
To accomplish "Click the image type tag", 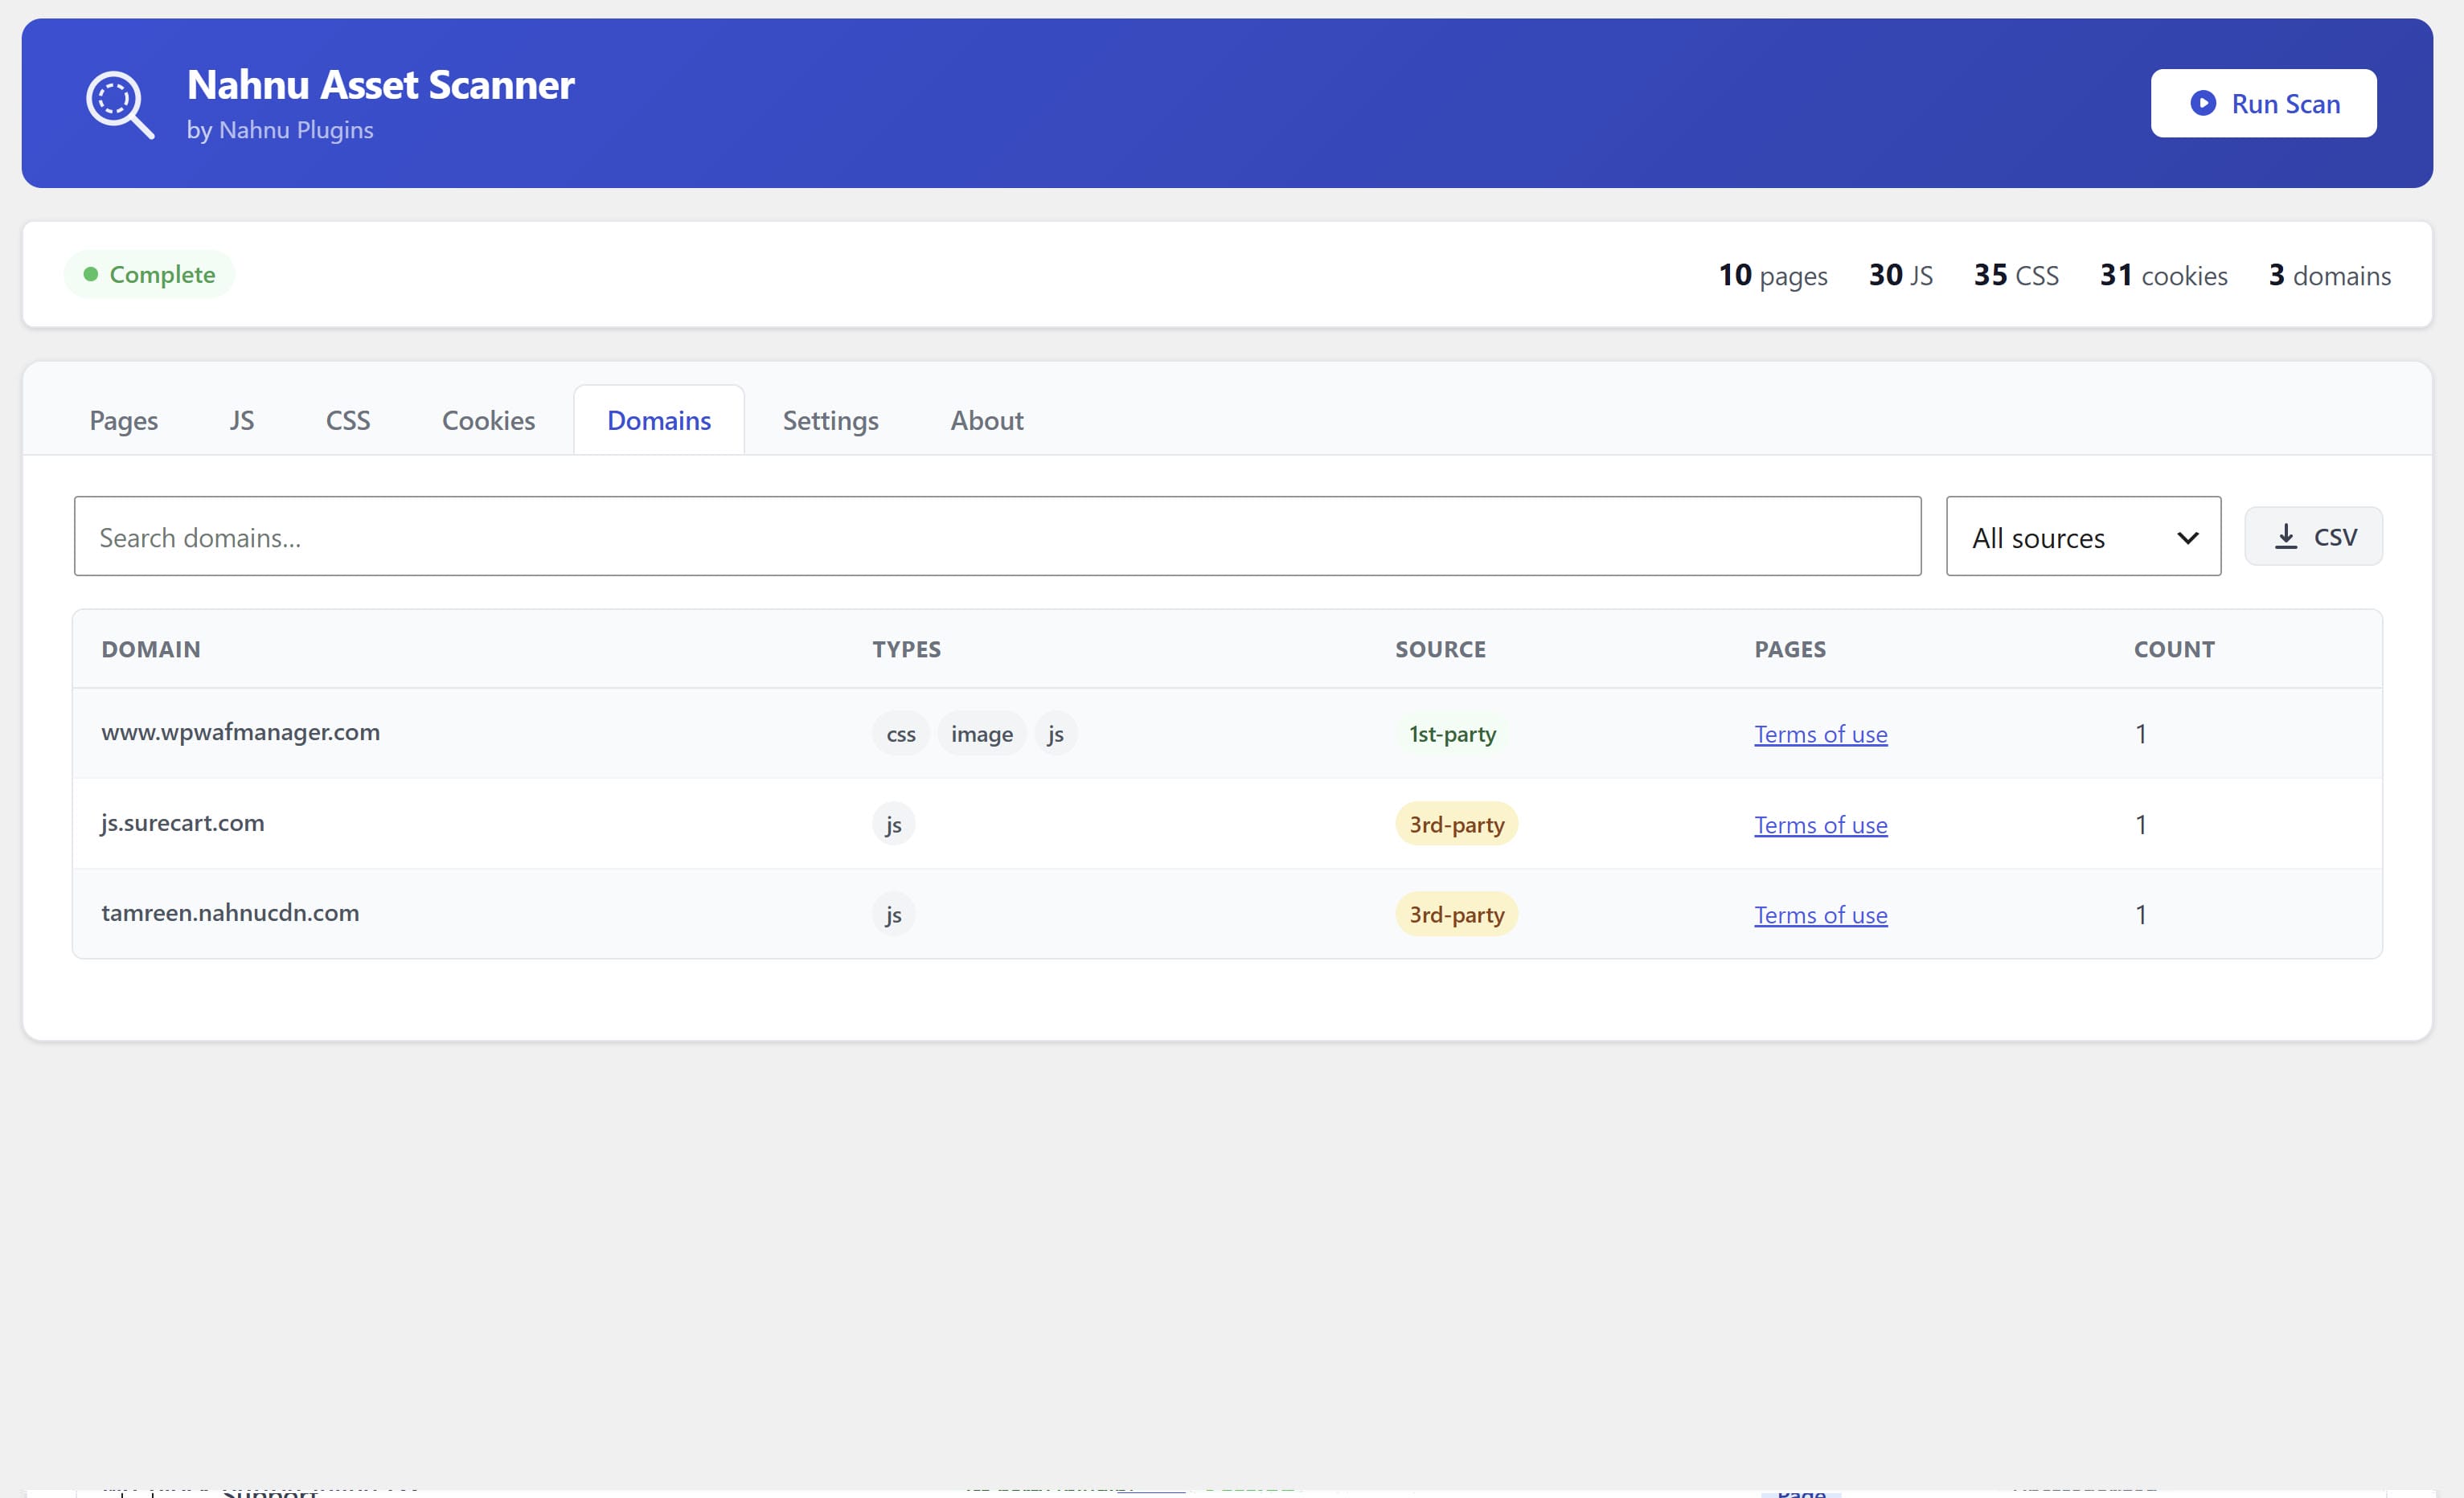I will coord(981,734).
